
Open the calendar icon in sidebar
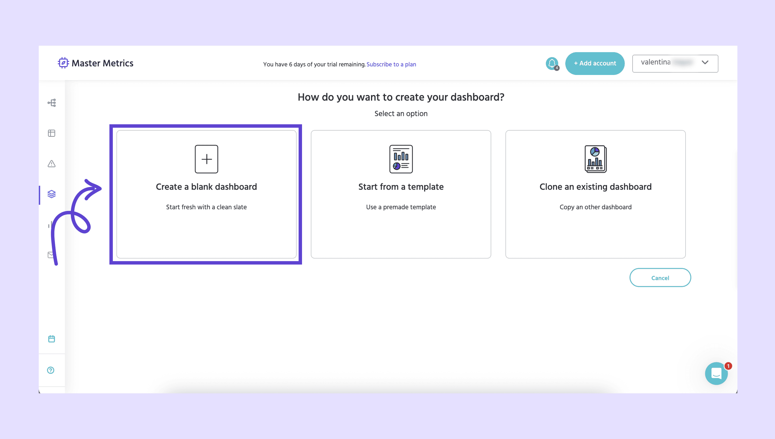[52, 339]
